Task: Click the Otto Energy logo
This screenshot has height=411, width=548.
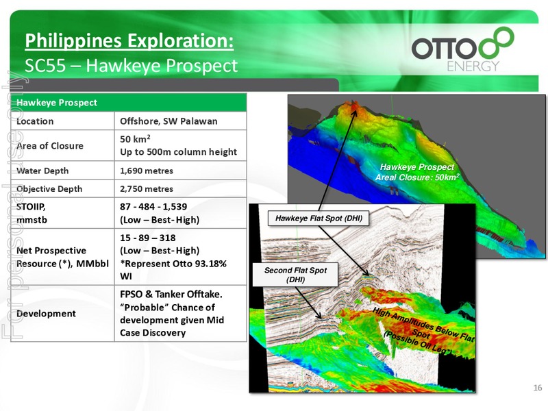Action: click(462, 49)
